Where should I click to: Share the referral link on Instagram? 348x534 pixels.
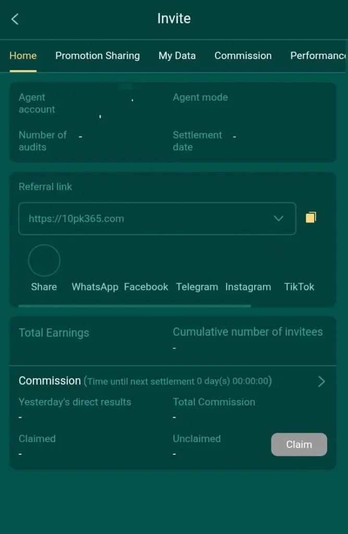(248, 287)
